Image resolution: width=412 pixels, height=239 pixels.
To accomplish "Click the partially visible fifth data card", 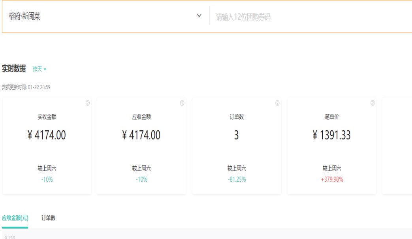I will 397,146.
